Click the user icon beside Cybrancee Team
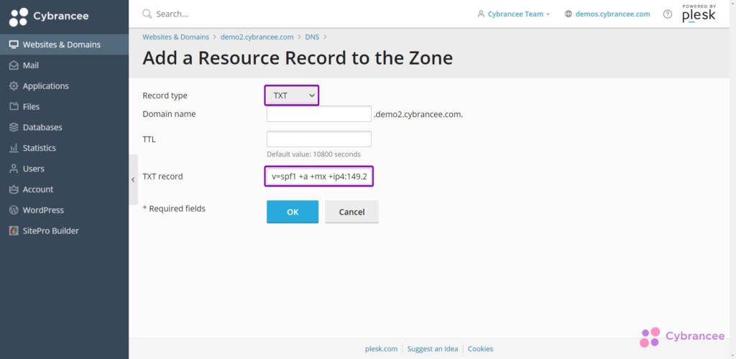Viewport: 736px width, 359px height. [x=481, y=14]
